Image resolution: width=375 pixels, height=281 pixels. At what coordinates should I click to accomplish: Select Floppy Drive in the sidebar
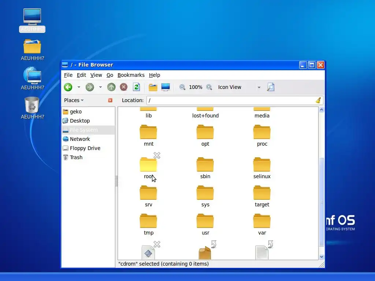[88, 148]
